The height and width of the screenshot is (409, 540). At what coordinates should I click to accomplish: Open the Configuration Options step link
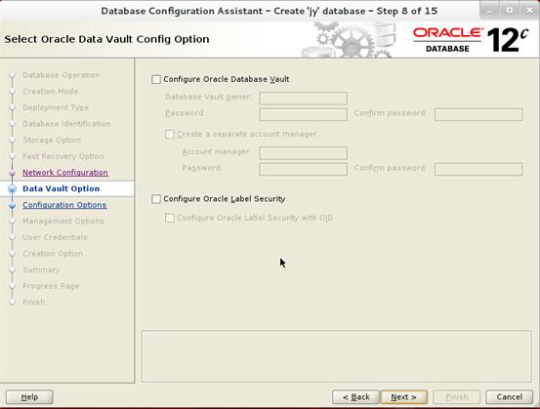tap(64, 205)
